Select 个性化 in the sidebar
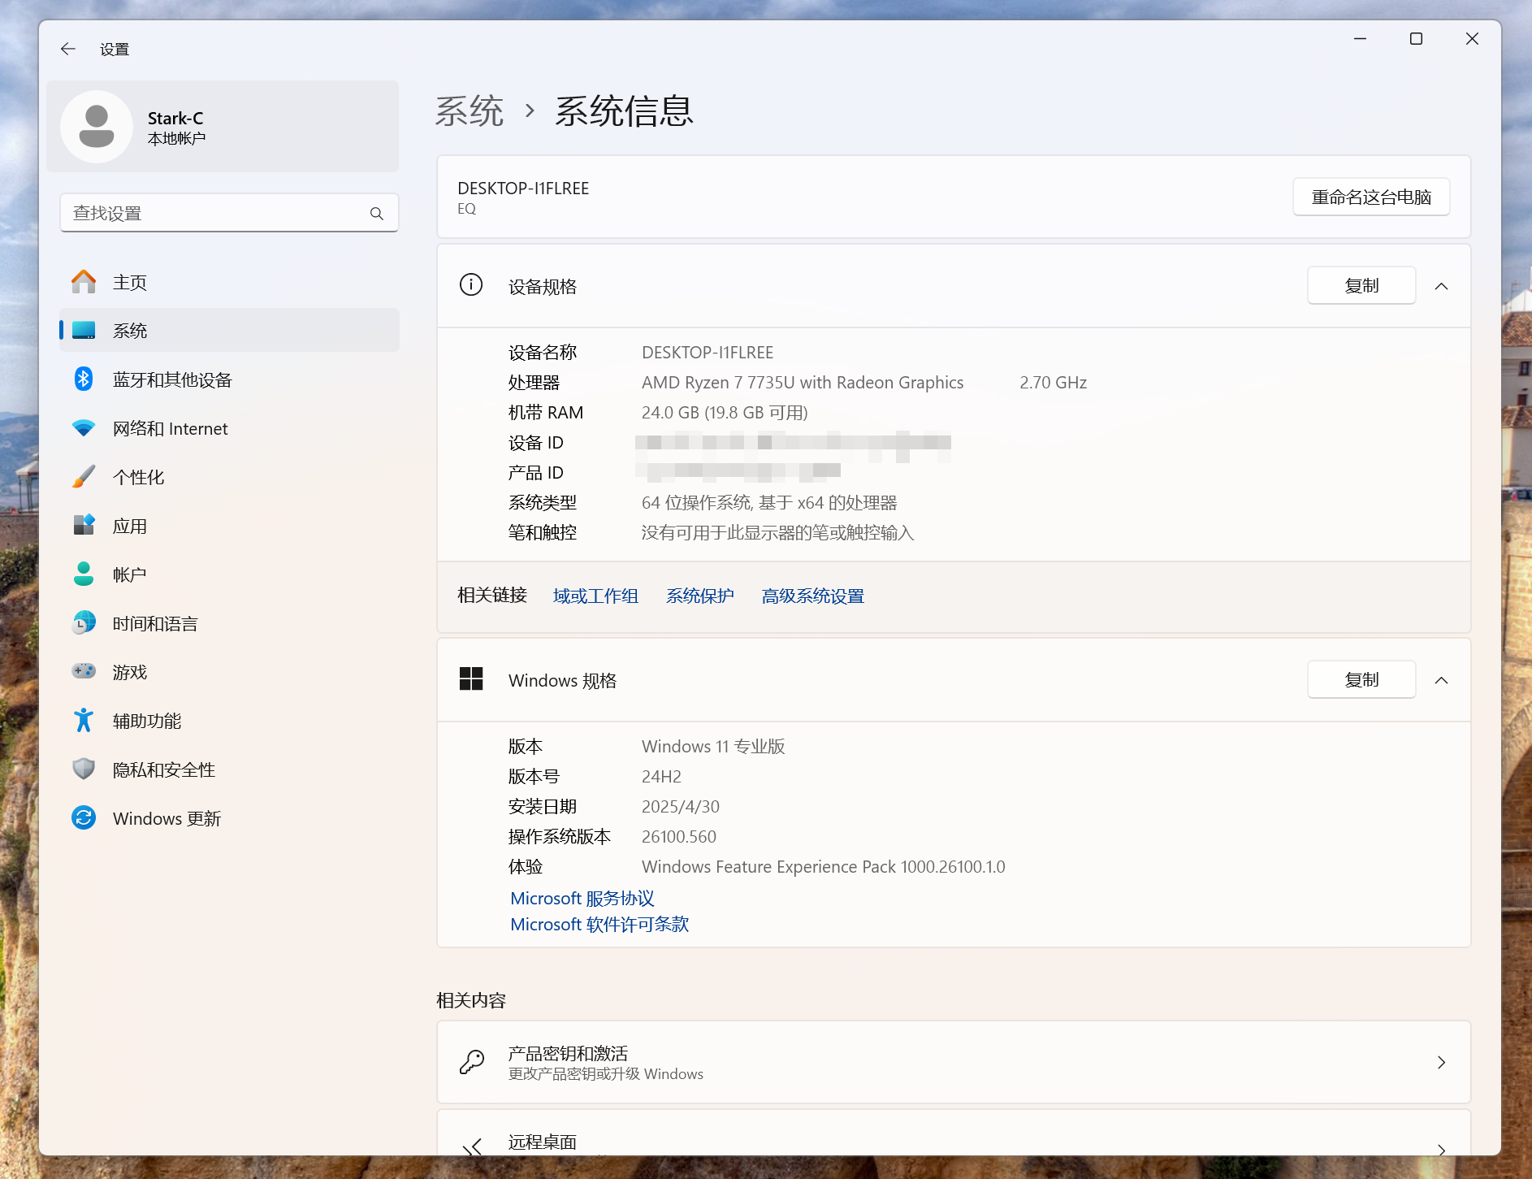 click(229, 477)
